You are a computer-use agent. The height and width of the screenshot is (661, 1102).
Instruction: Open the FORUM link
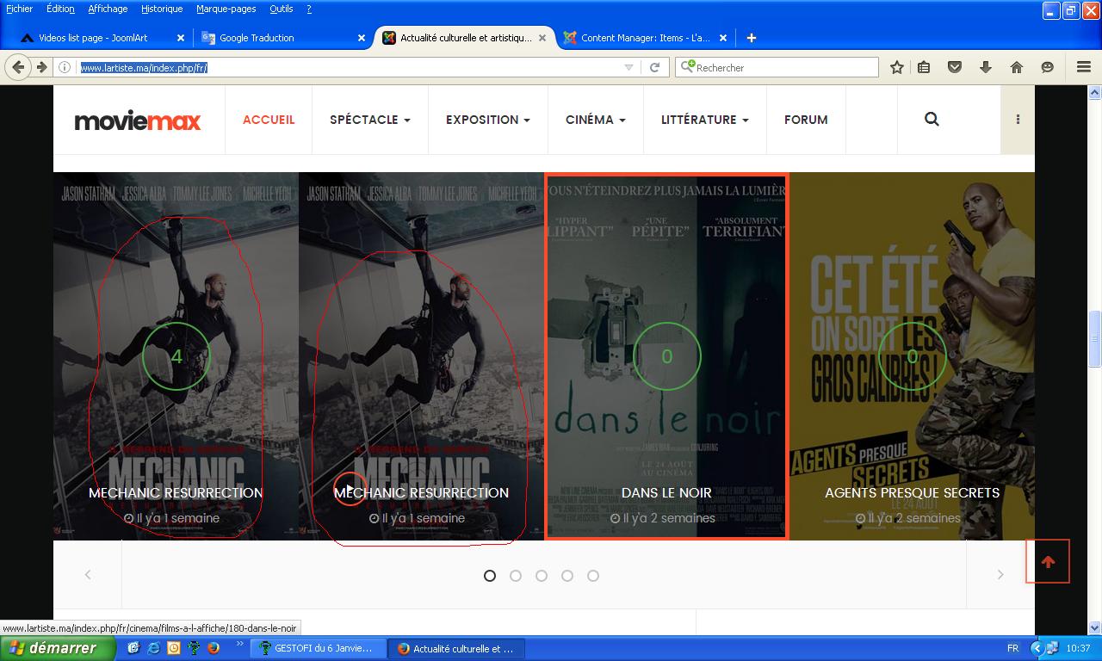pyautogui.click(x=806, y=120)
